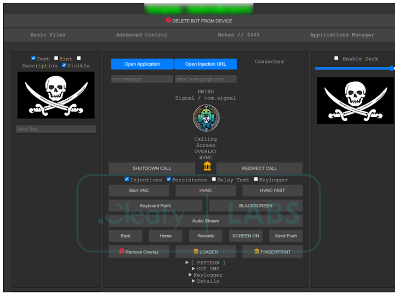Click the Keyboard Perm button
The image size is (399, 296).
156,206
